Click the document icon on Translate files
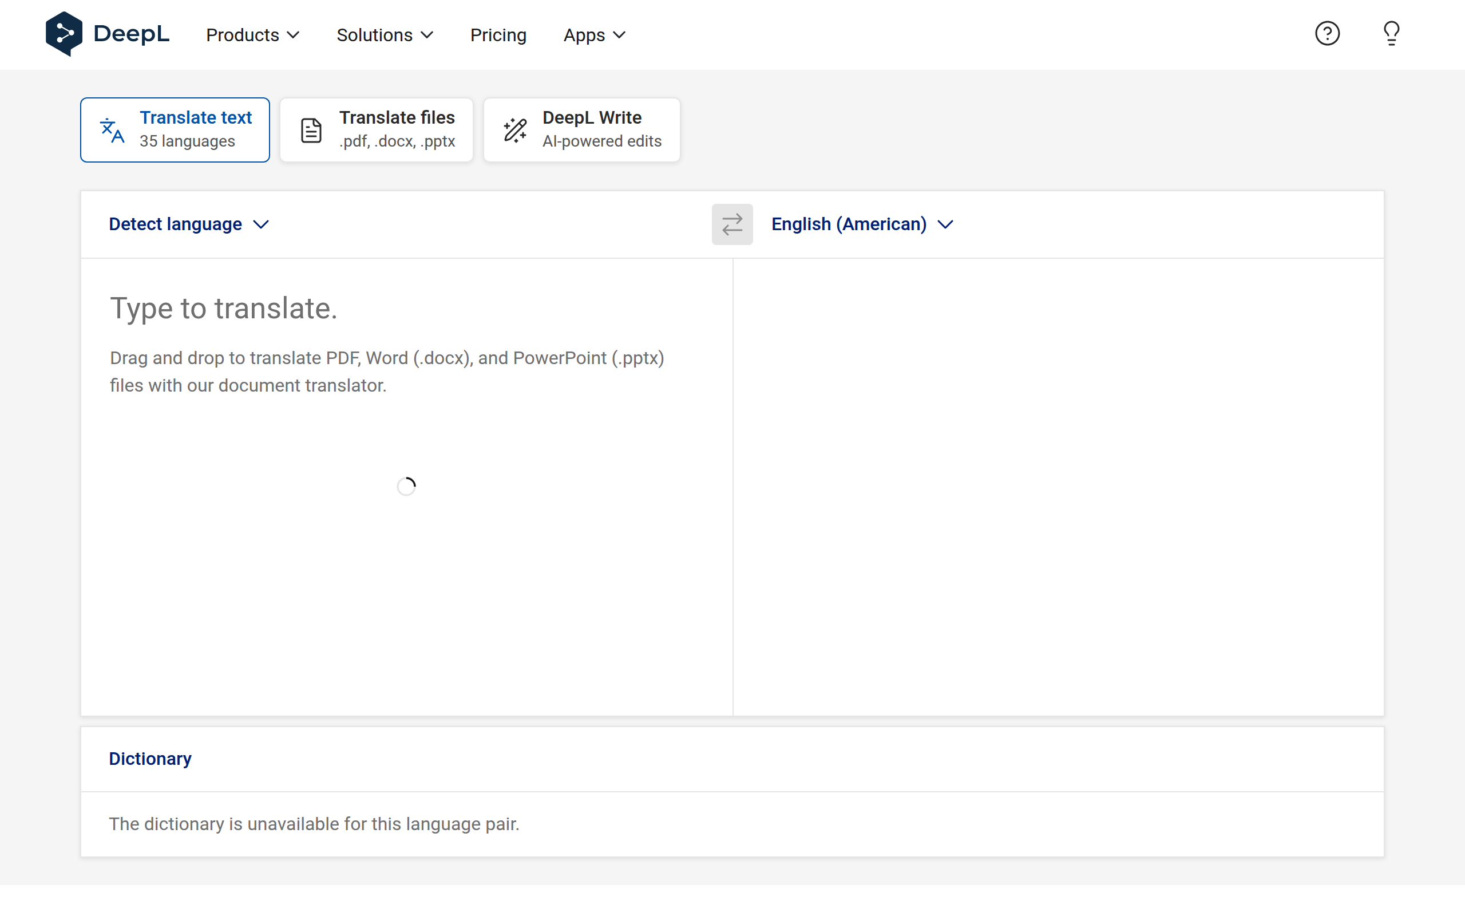The height and width of the screenshot is (916, 1465). (x=311, y=131)
